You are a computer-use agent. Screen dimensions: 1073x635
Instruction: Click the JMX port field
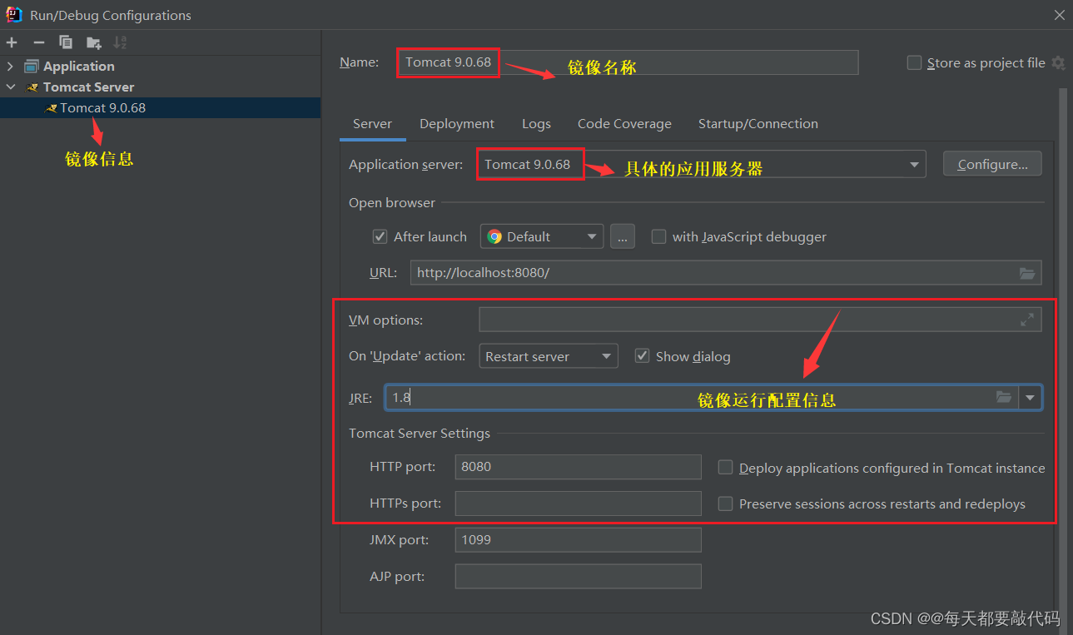tap(579, 540)
